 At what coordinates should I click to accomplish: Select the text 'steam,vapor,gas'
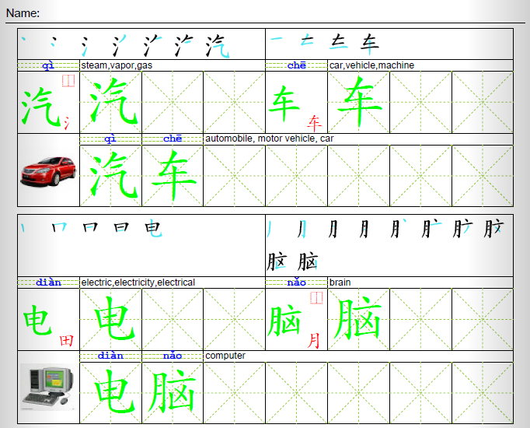coord(117,65)
